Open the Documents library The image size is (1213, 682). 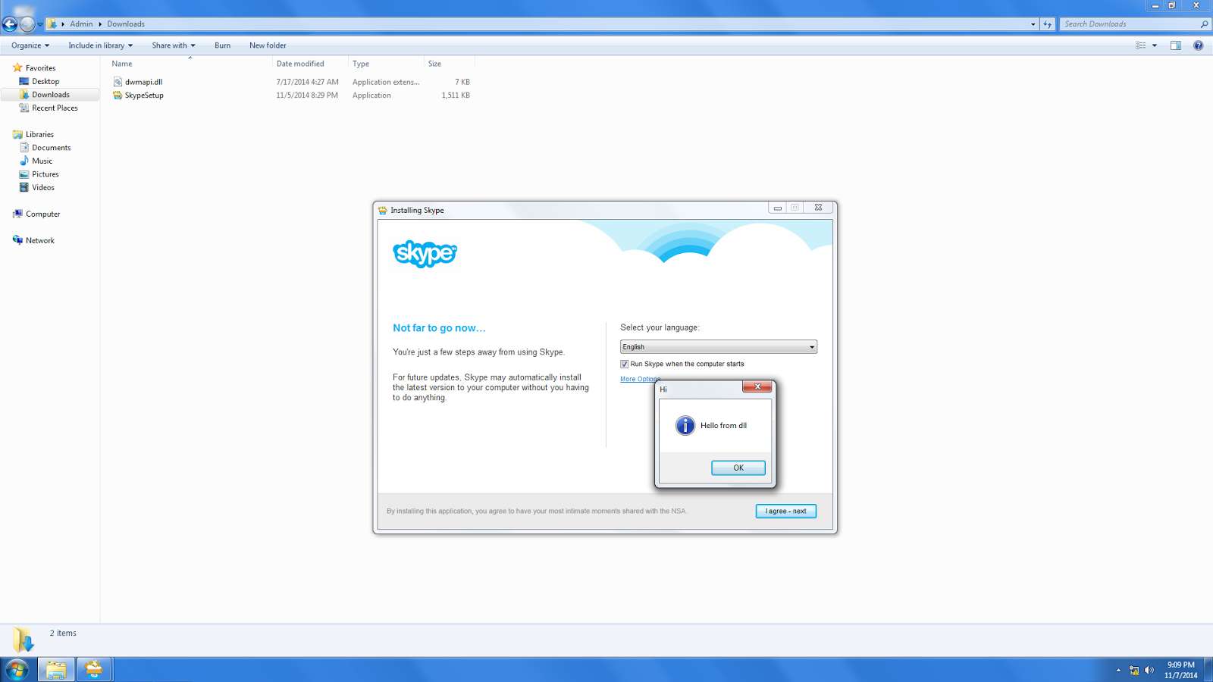pyautogui.click(x=52, y=148)
